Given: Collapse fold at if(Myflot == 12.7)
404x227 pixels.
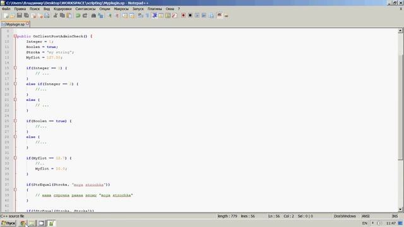Looking at the screenshot, I should coord(15,158).
